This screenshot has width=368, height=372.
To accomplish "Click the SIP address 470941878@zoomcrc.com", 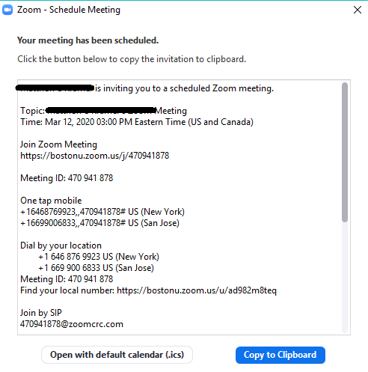I will (x=72, y=324).
